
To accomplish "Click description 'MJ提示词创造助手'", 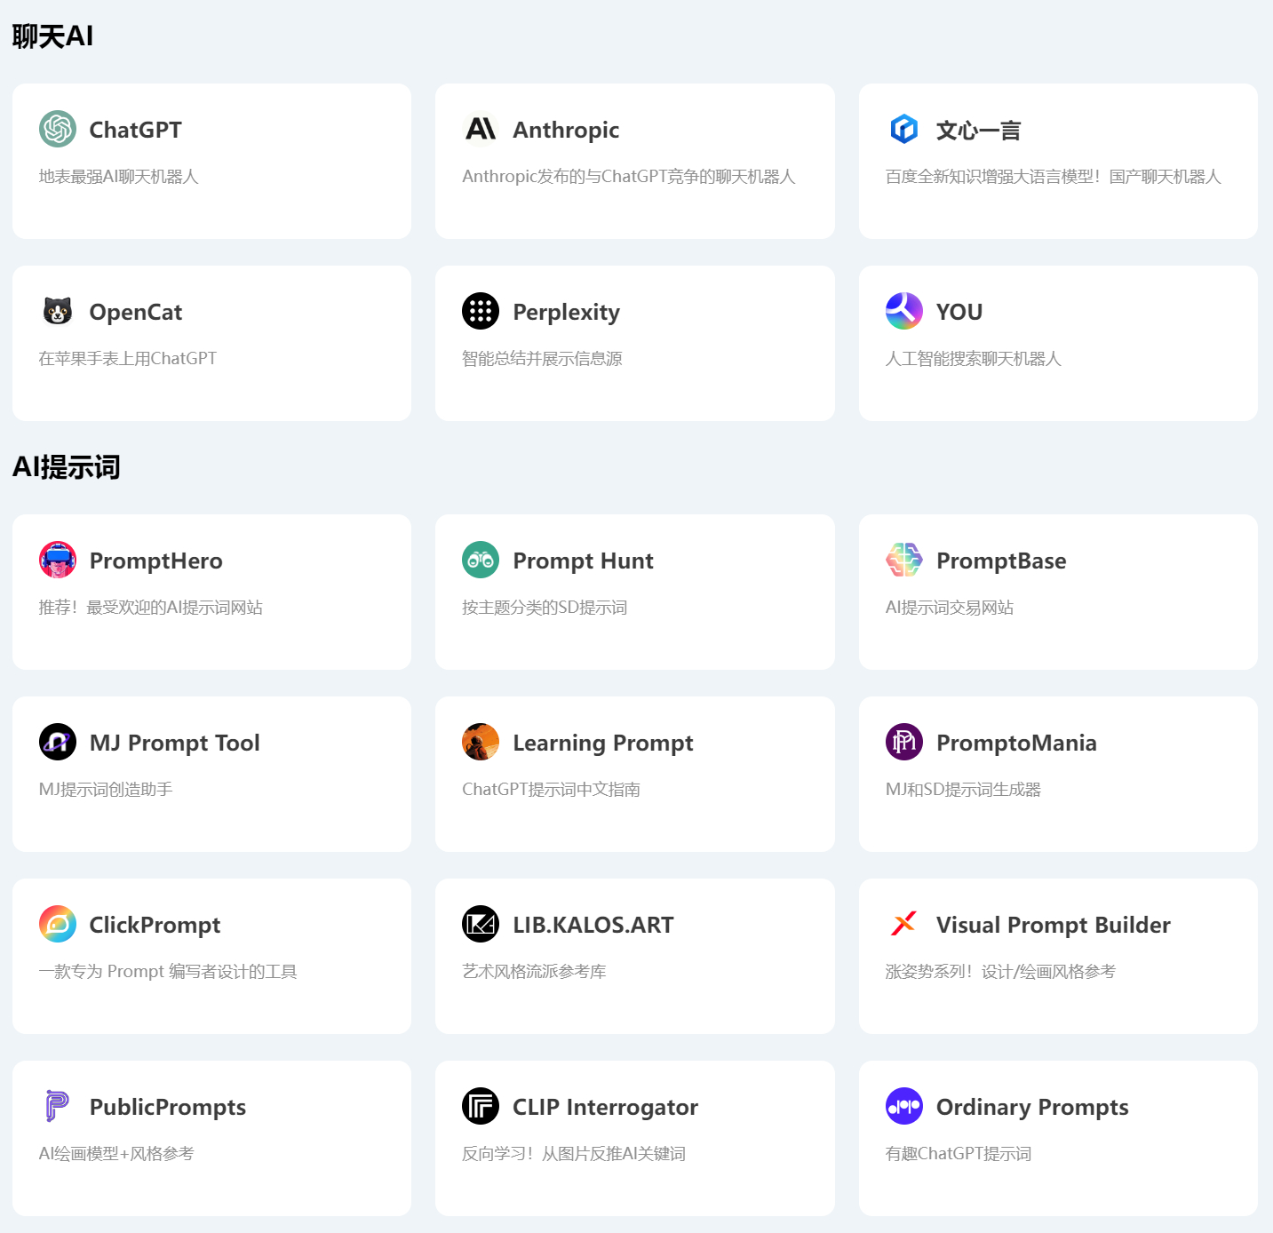I will tap(106, 790).
